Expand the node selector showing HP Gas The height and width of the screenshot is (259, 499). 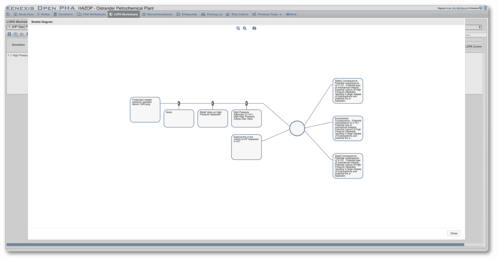[17, 27]
